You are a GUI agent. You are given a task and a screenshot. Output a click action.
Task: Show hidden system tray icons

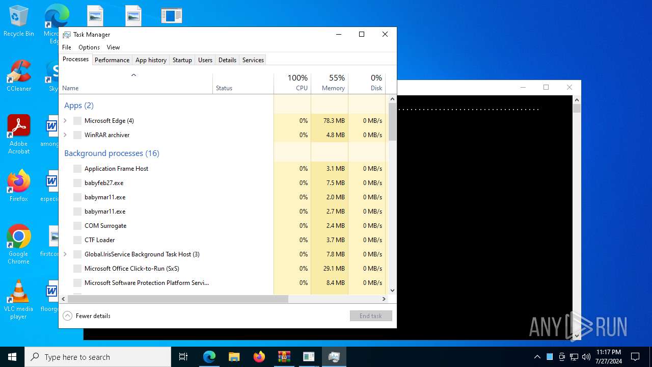(537, 357)
